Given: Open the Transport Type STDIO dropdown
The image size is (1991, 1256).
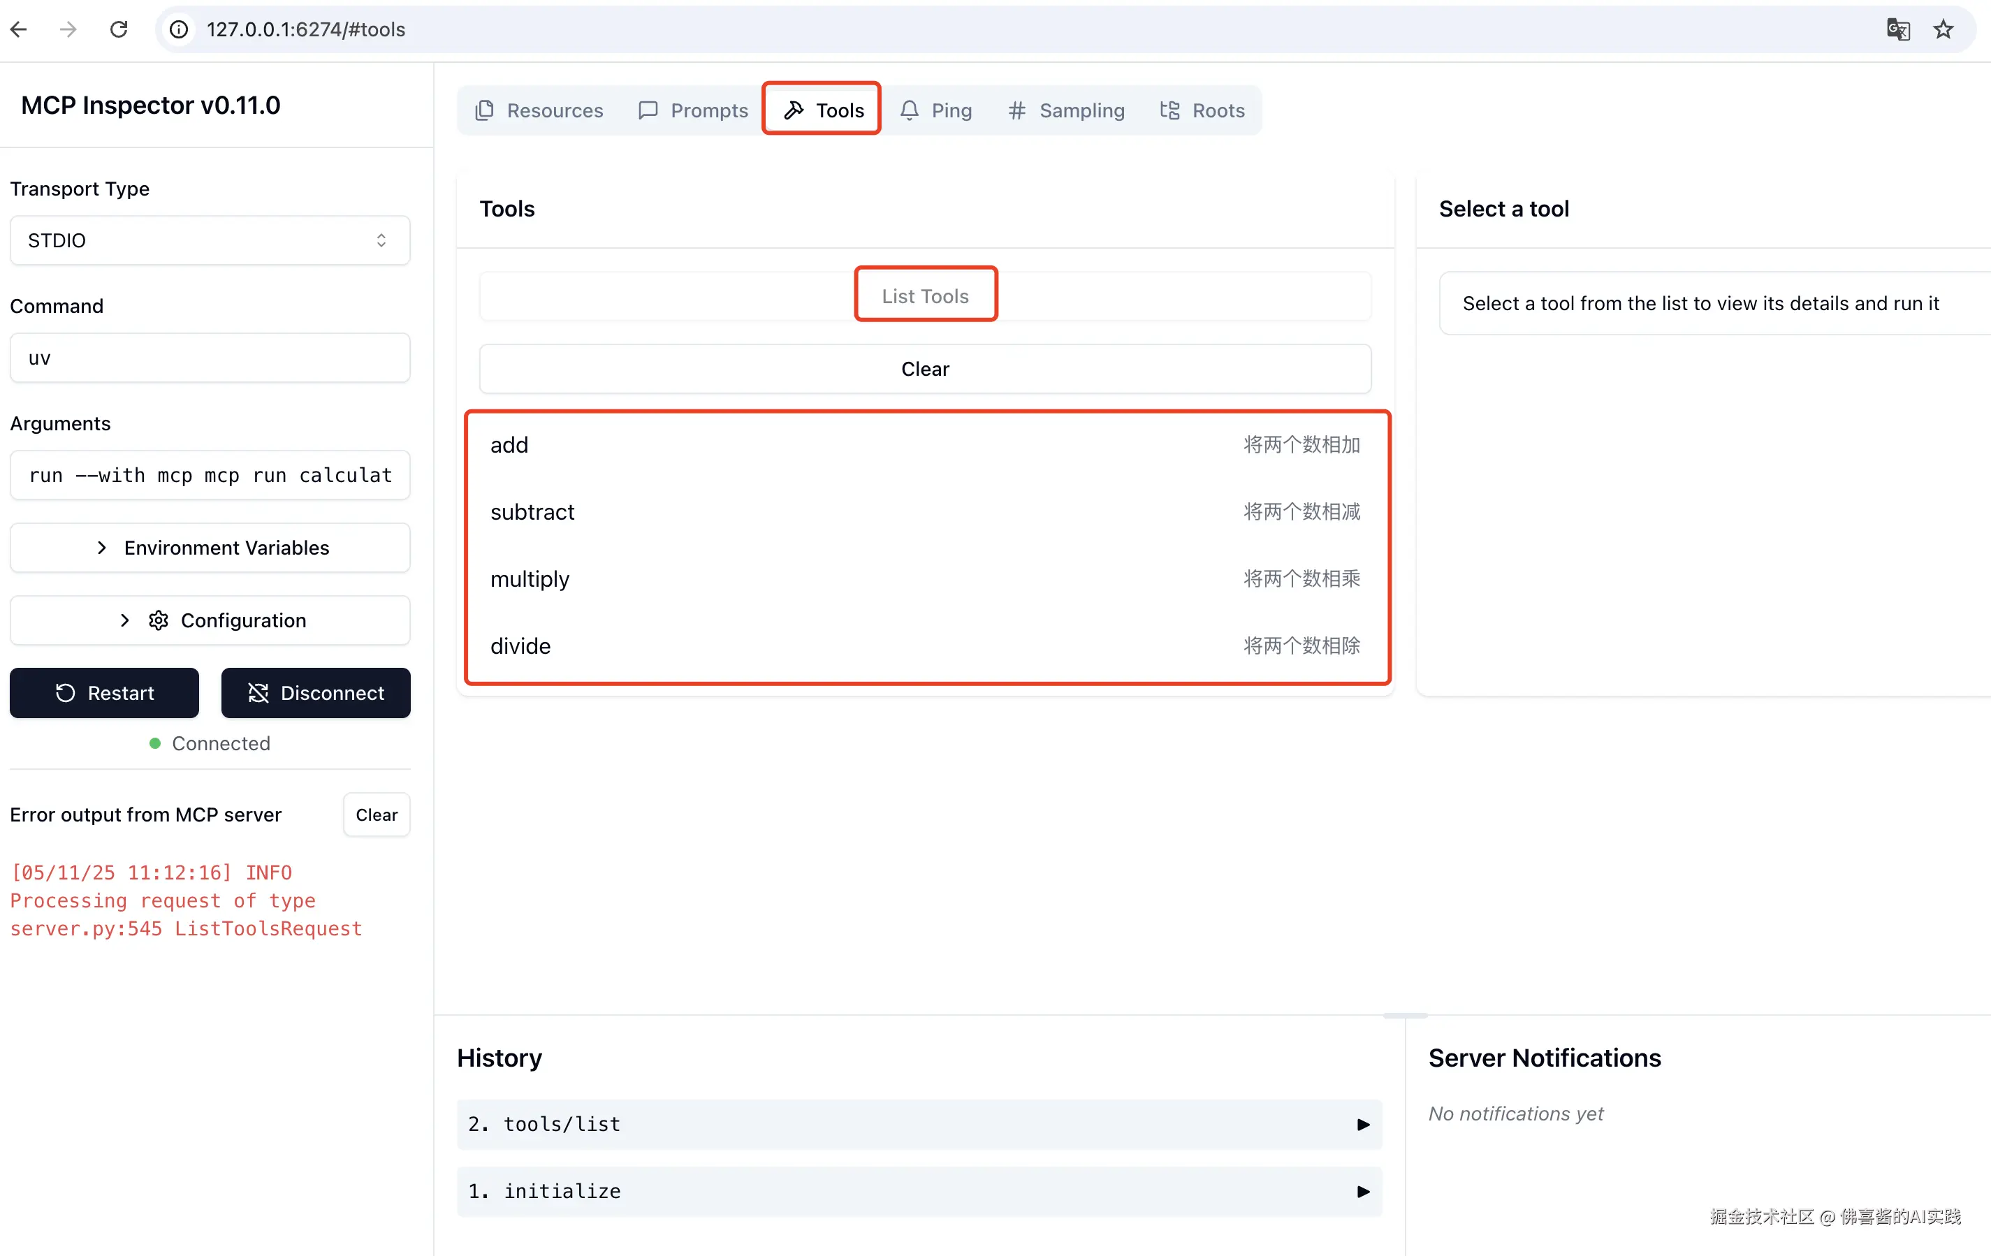Looking at the screenshot, I should coord(210,240).
